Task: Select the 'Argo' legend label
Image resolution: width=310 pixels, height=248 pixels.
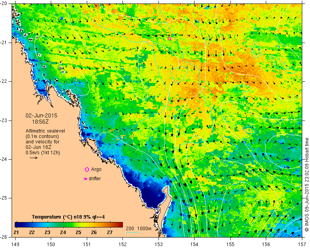Action: (96, 169)
